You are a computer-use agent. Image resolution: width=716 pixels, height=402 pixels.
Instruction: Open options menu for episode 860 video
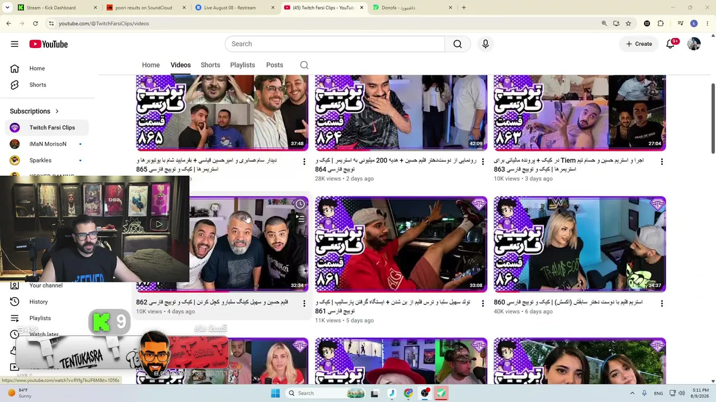(x=662, y=304)
